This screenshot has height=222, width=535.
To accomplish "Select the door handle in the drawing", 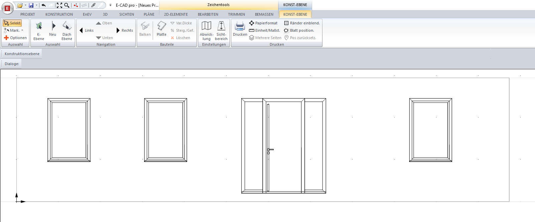I will point(270,151).
